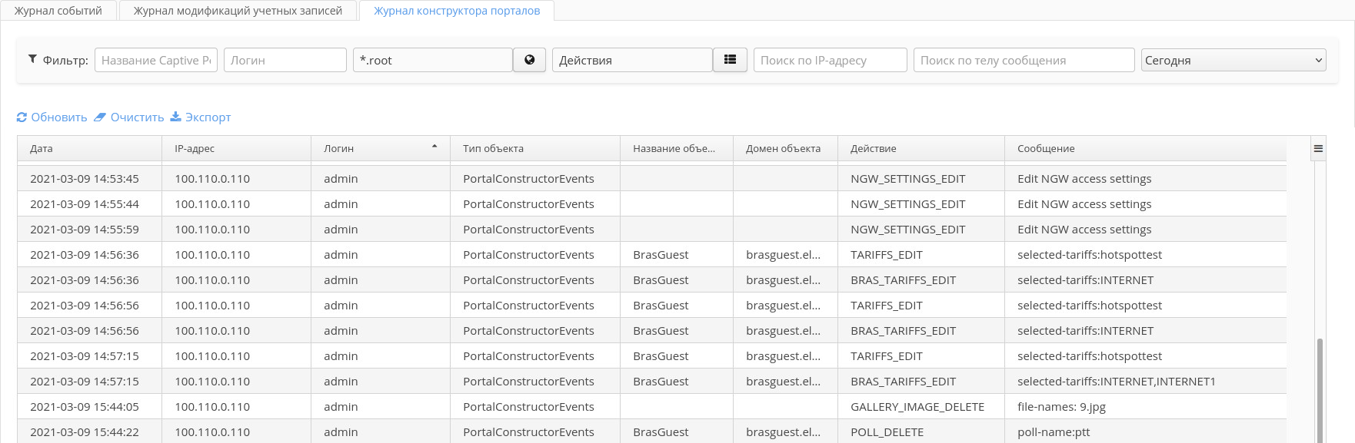Image resolution: width=1355 pixels, height=443 pixels.
Task: Click the globe icon beside the domain filter
Action: [529, 60]
